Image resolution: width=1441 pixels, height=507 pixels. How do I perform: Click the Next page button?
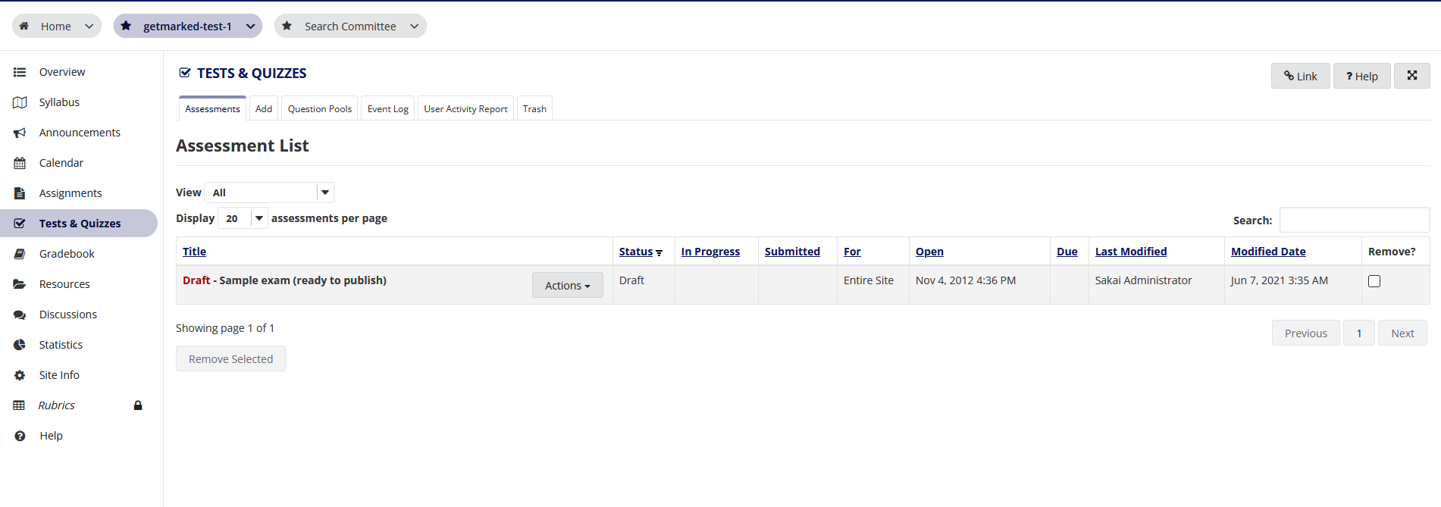(x=1402, y=333)
